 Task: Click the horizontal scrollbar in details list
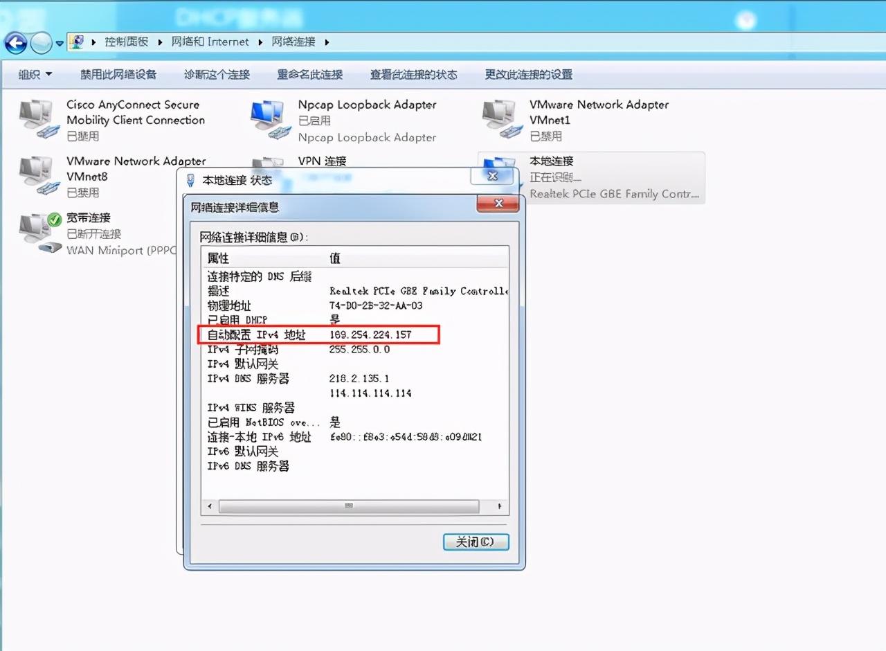(x=349, y=507)
